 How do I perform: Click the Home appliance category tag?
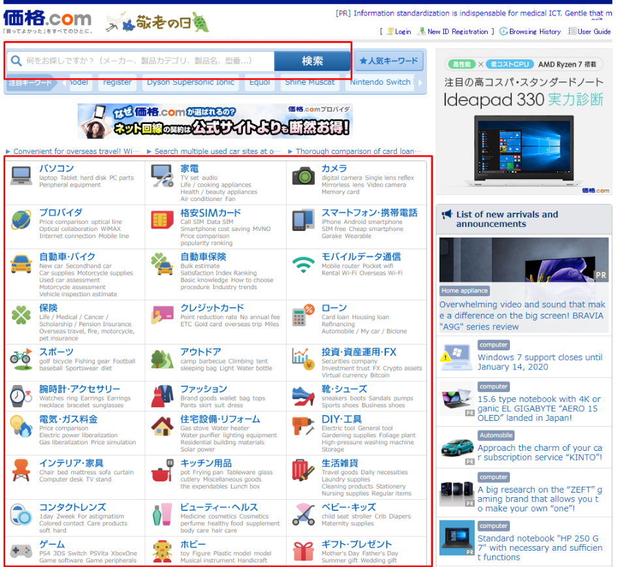(465, 291)
